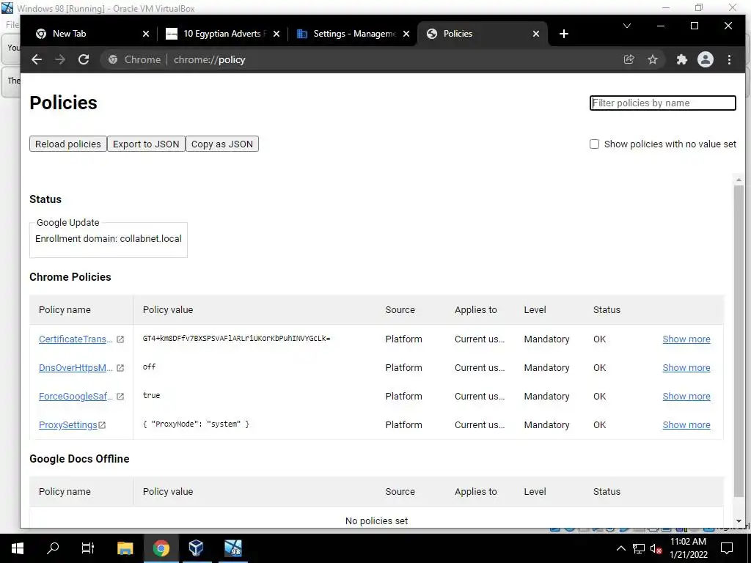Open the ForceGoogleSaf... policy link
The width and height of the screenshot is (751, 563).
click(76, 397)
